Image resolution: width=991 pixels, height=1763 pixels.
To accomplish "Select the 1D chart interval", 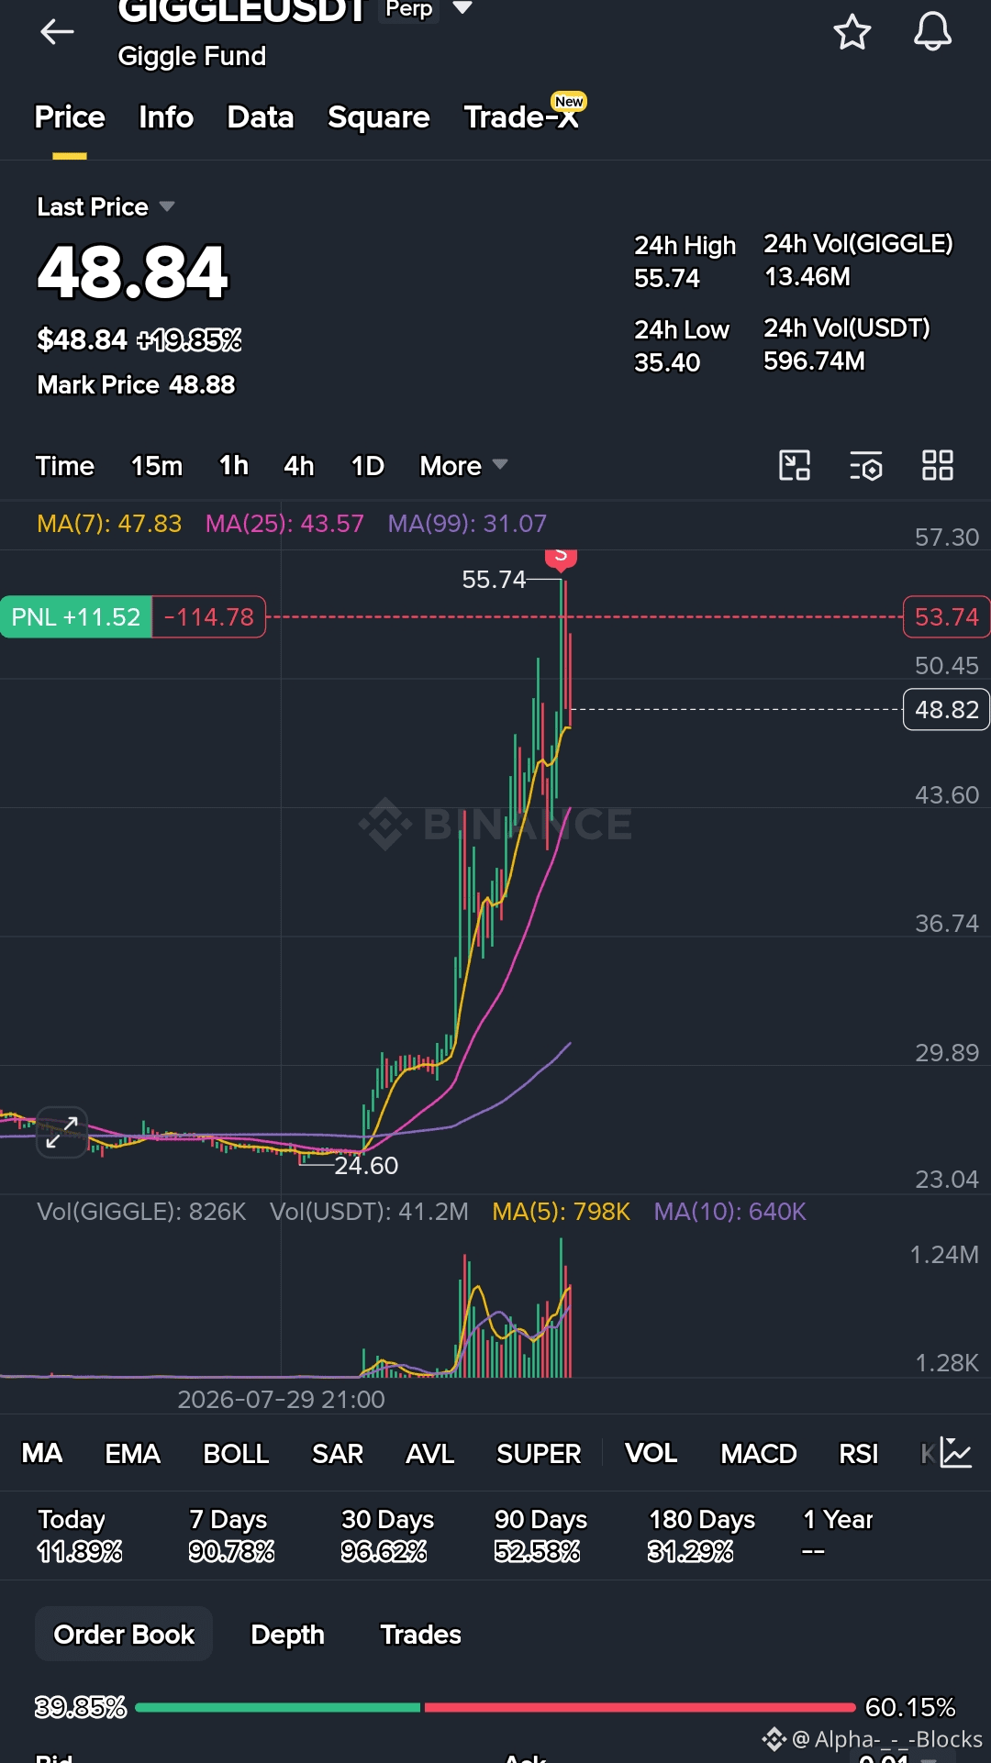I will 368,466.
